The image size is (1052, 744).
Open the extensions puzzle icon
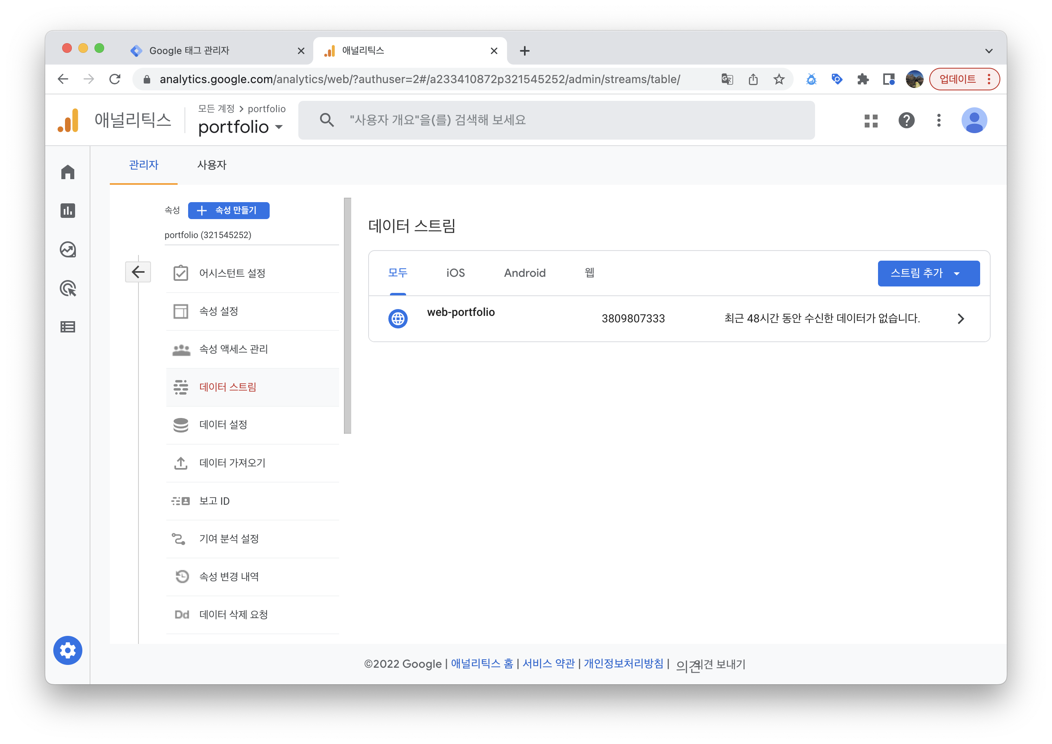click(x=863, y=79)
